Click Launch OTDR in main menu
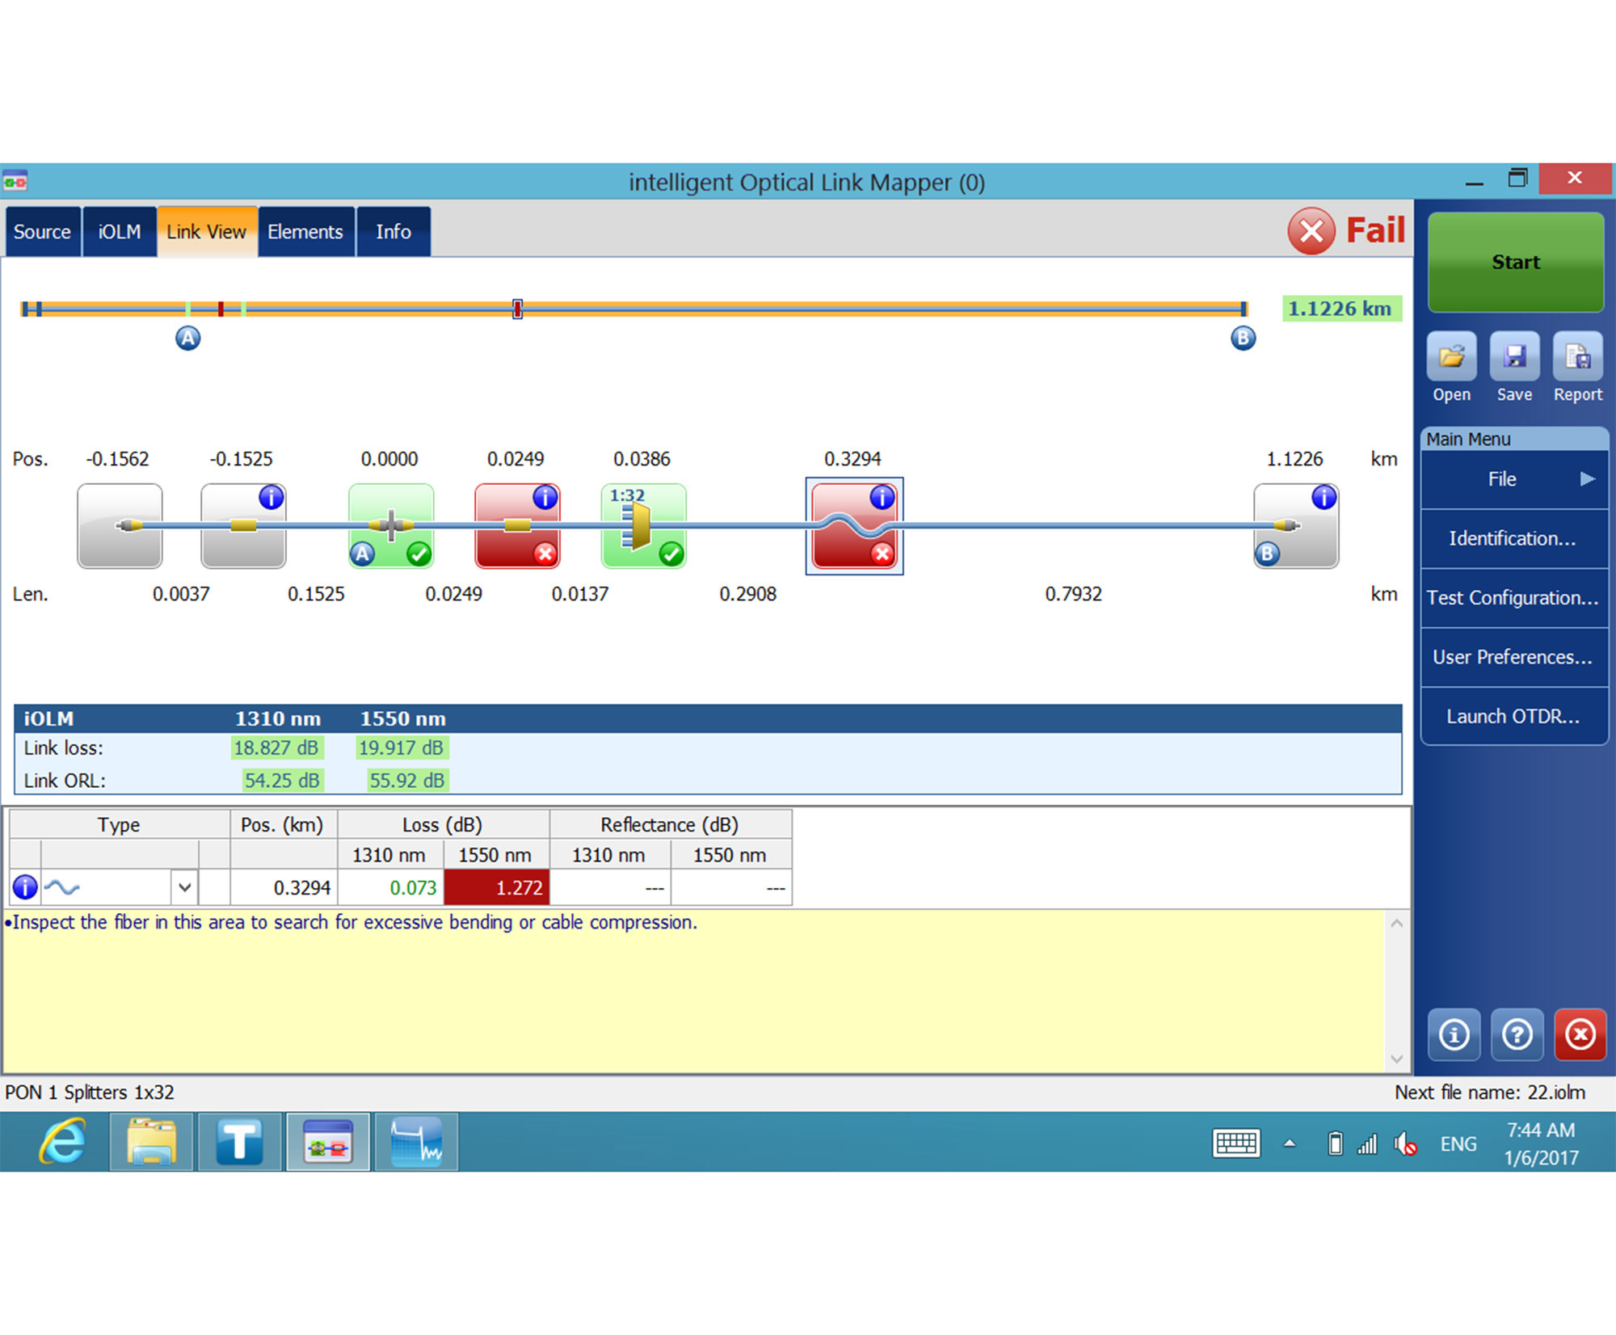The width and height of the screenshot is (1616, 1335). 1513,716
